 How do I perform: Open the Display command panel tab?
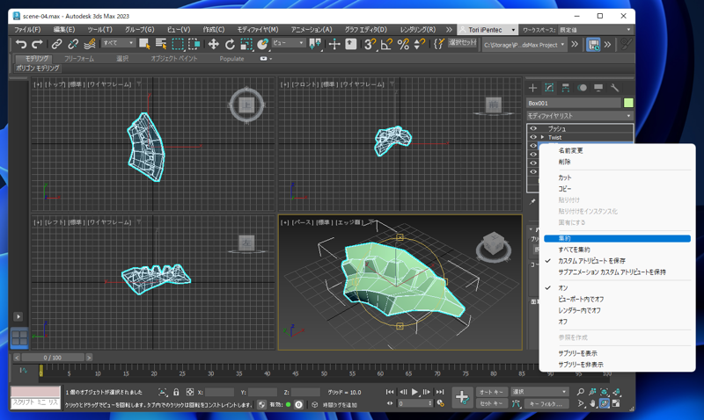coord(598,88)
